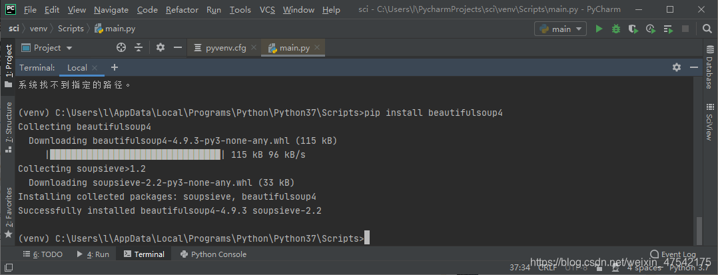Screen dimensions: 718x275
Task: Run main with coverage
Action: (633, 29)
